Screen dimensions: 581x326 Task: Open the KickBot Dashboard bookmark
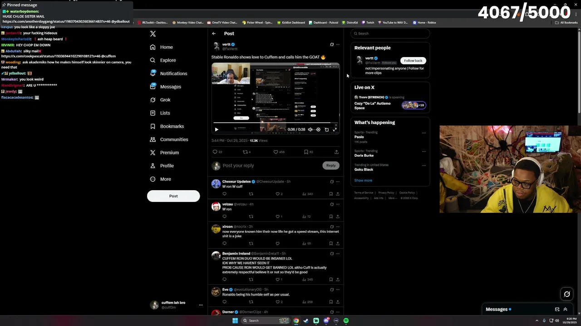pyautogui.click(x=291, y=23)
